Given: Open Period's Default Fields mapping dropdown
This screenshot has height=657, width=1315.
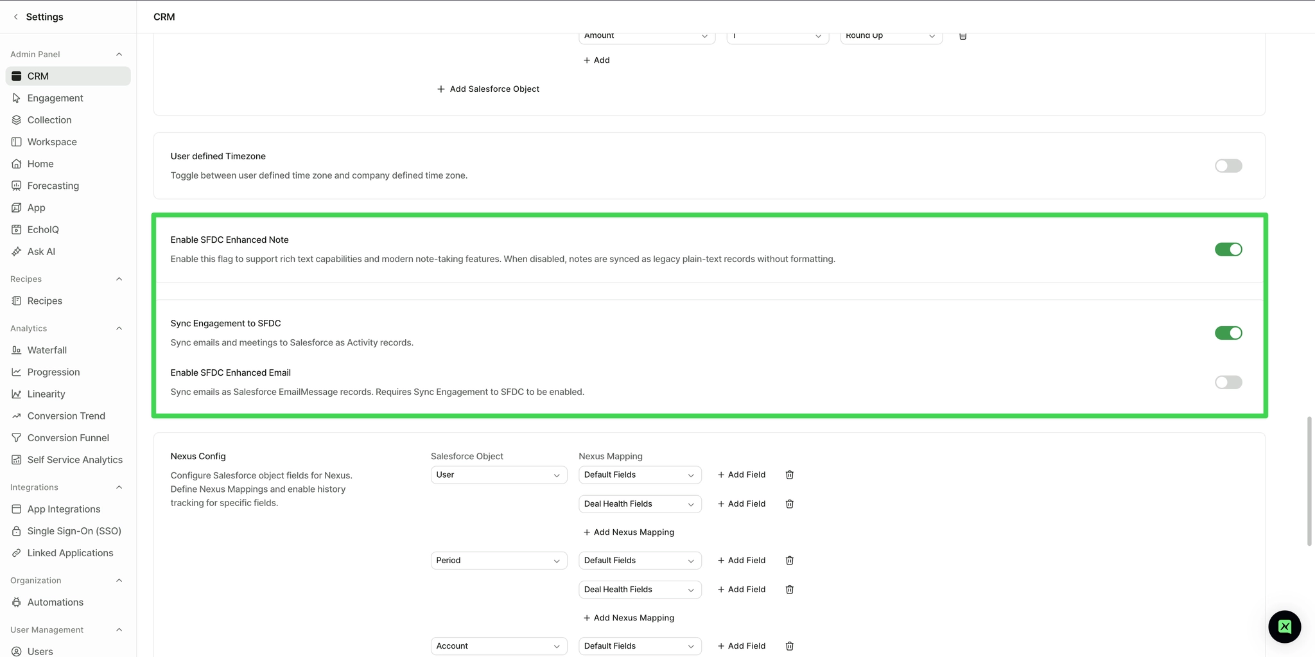Looking at the screenshot, I should click(x=640, y=560).
